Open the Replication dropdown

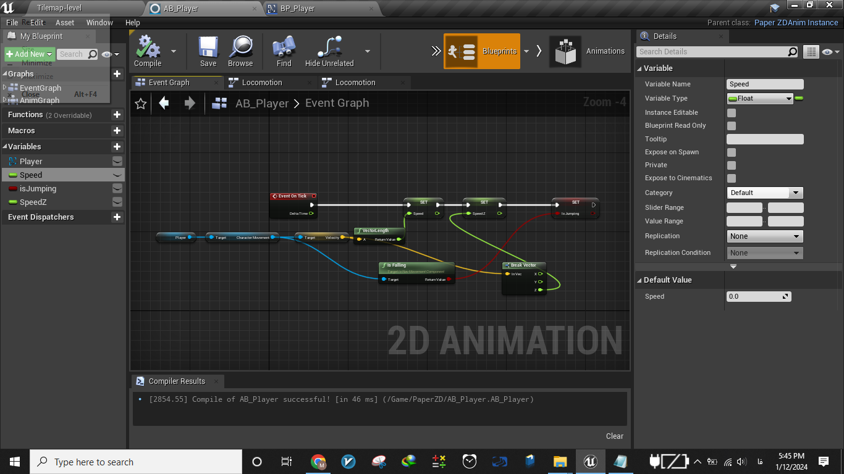pos(765,236)
